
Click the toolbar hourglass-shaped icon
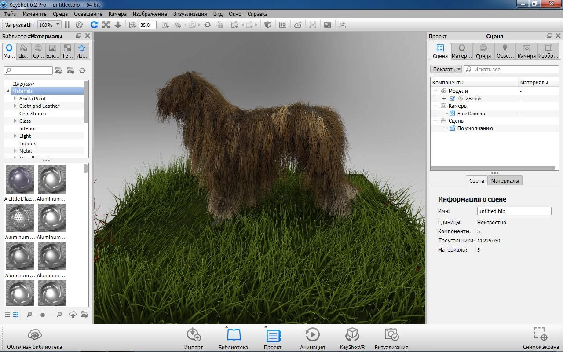point(313,25)
